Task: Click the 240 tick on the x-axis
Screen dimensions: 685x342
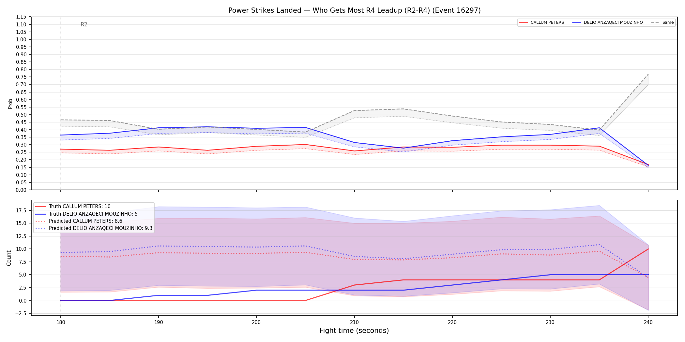Action: (648, 322)
